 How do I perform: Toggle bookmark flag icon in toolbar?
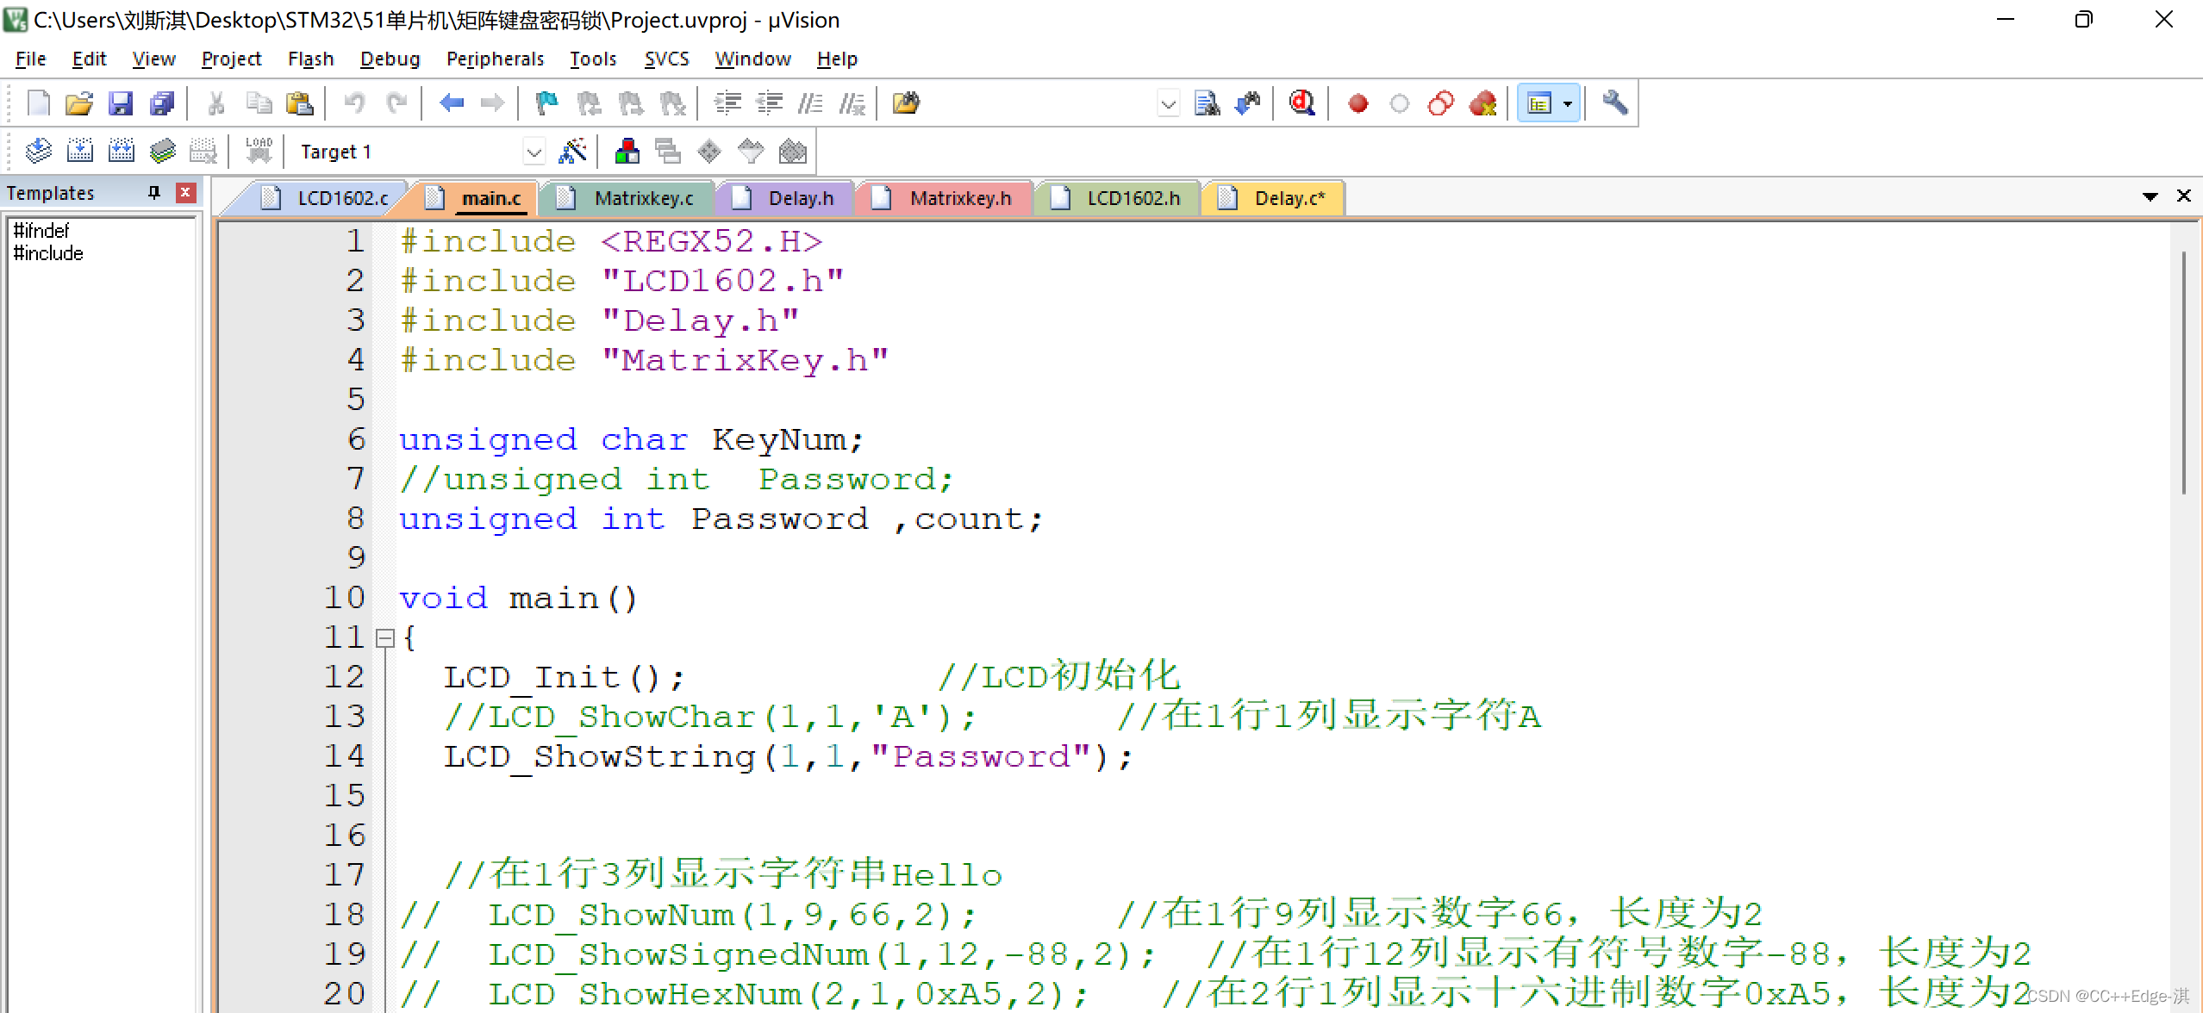546,104
